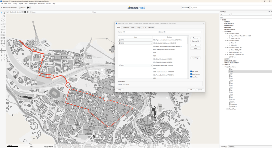The height and width of the screenshot is (148, 272).
Task: Select the pentagon polygon tool
Action: [x=2, y=43]
